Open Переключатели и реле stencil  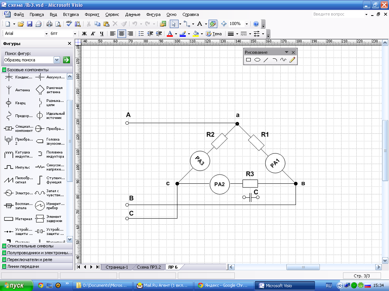37,260
